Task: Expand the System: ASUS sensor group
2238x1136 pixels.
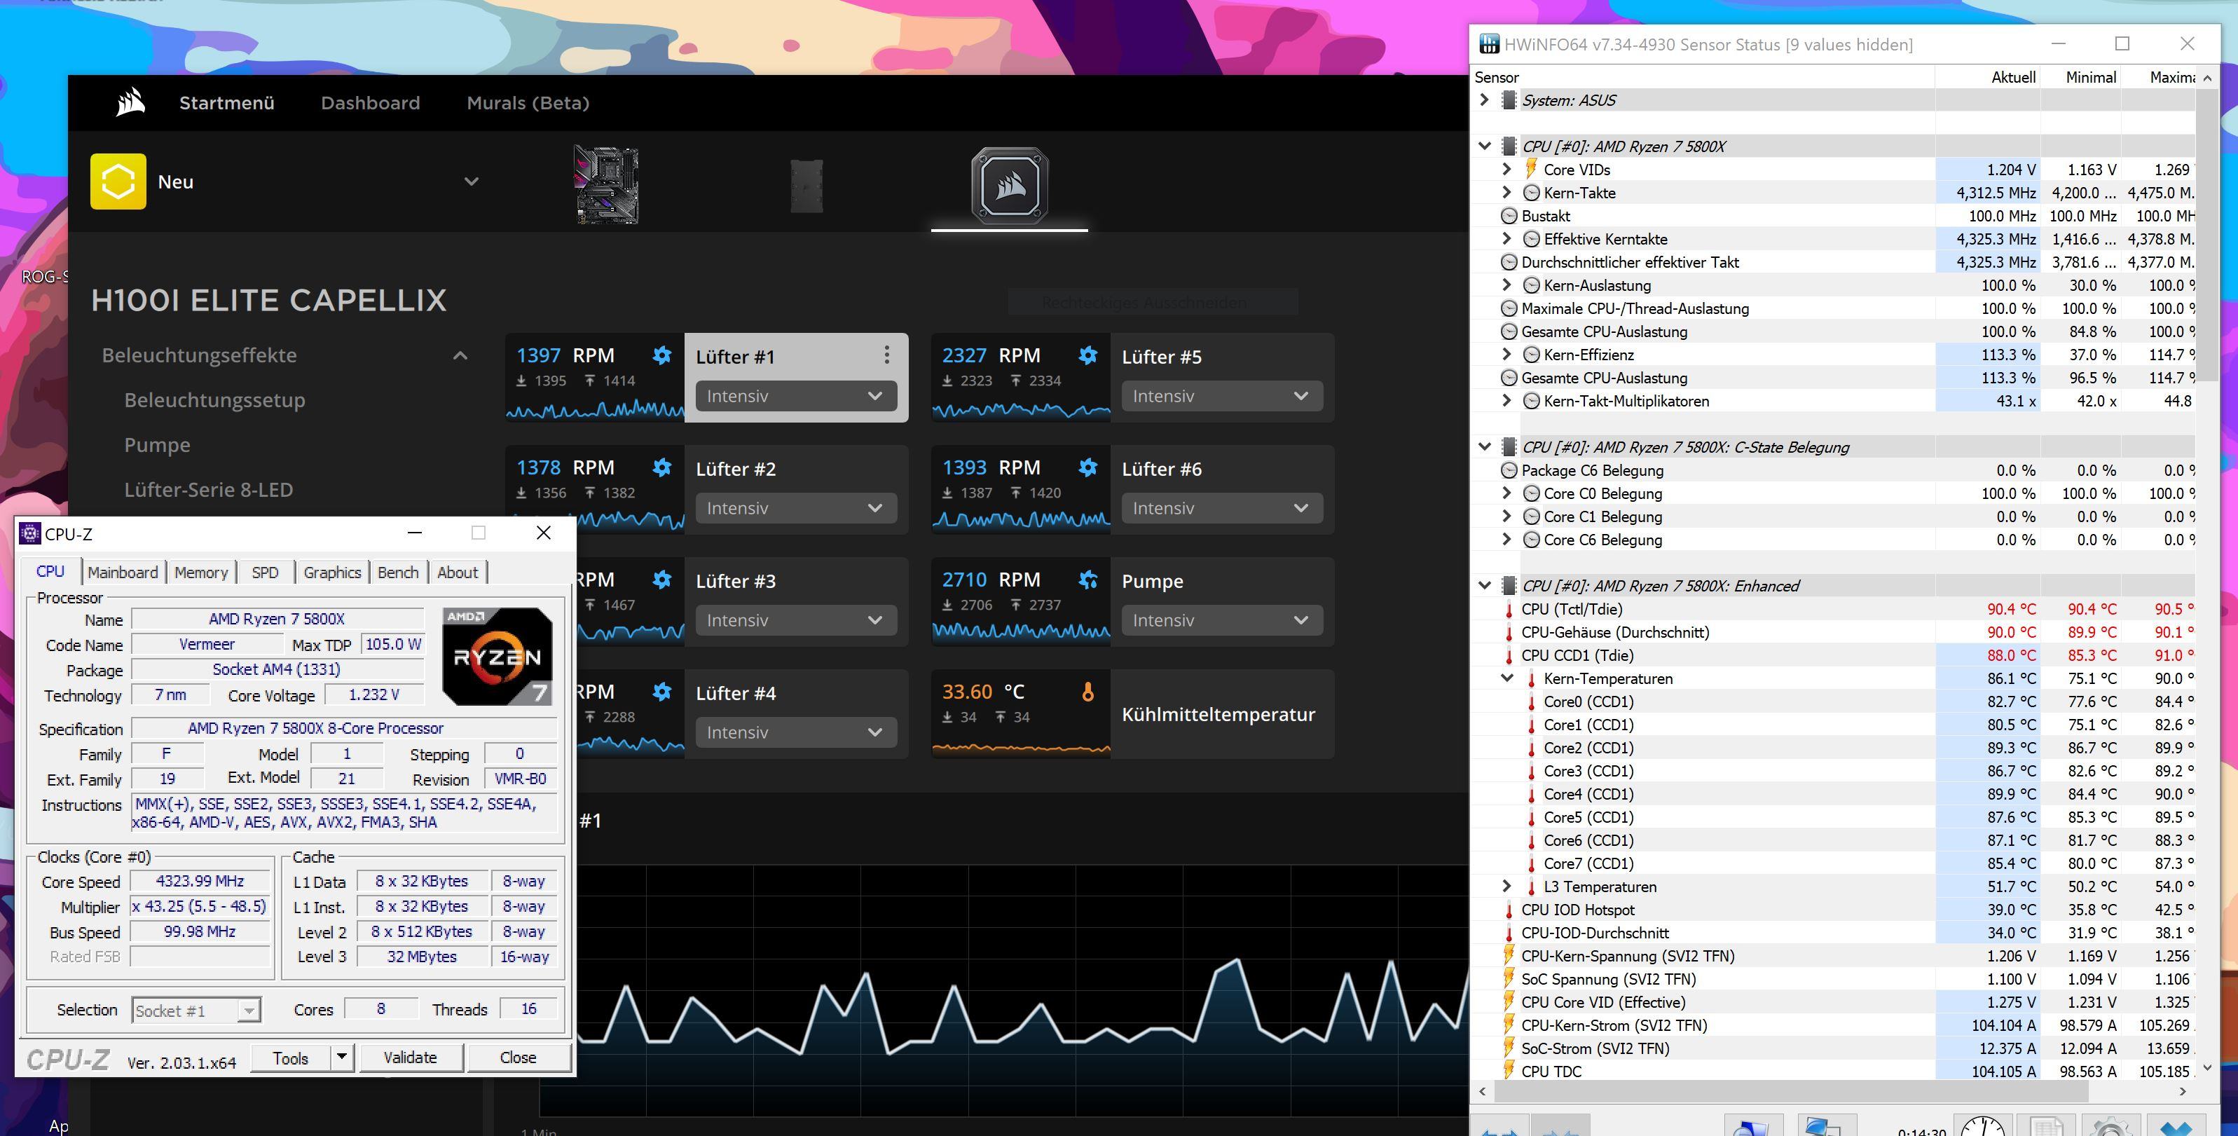Action: tap(1484, 100)
